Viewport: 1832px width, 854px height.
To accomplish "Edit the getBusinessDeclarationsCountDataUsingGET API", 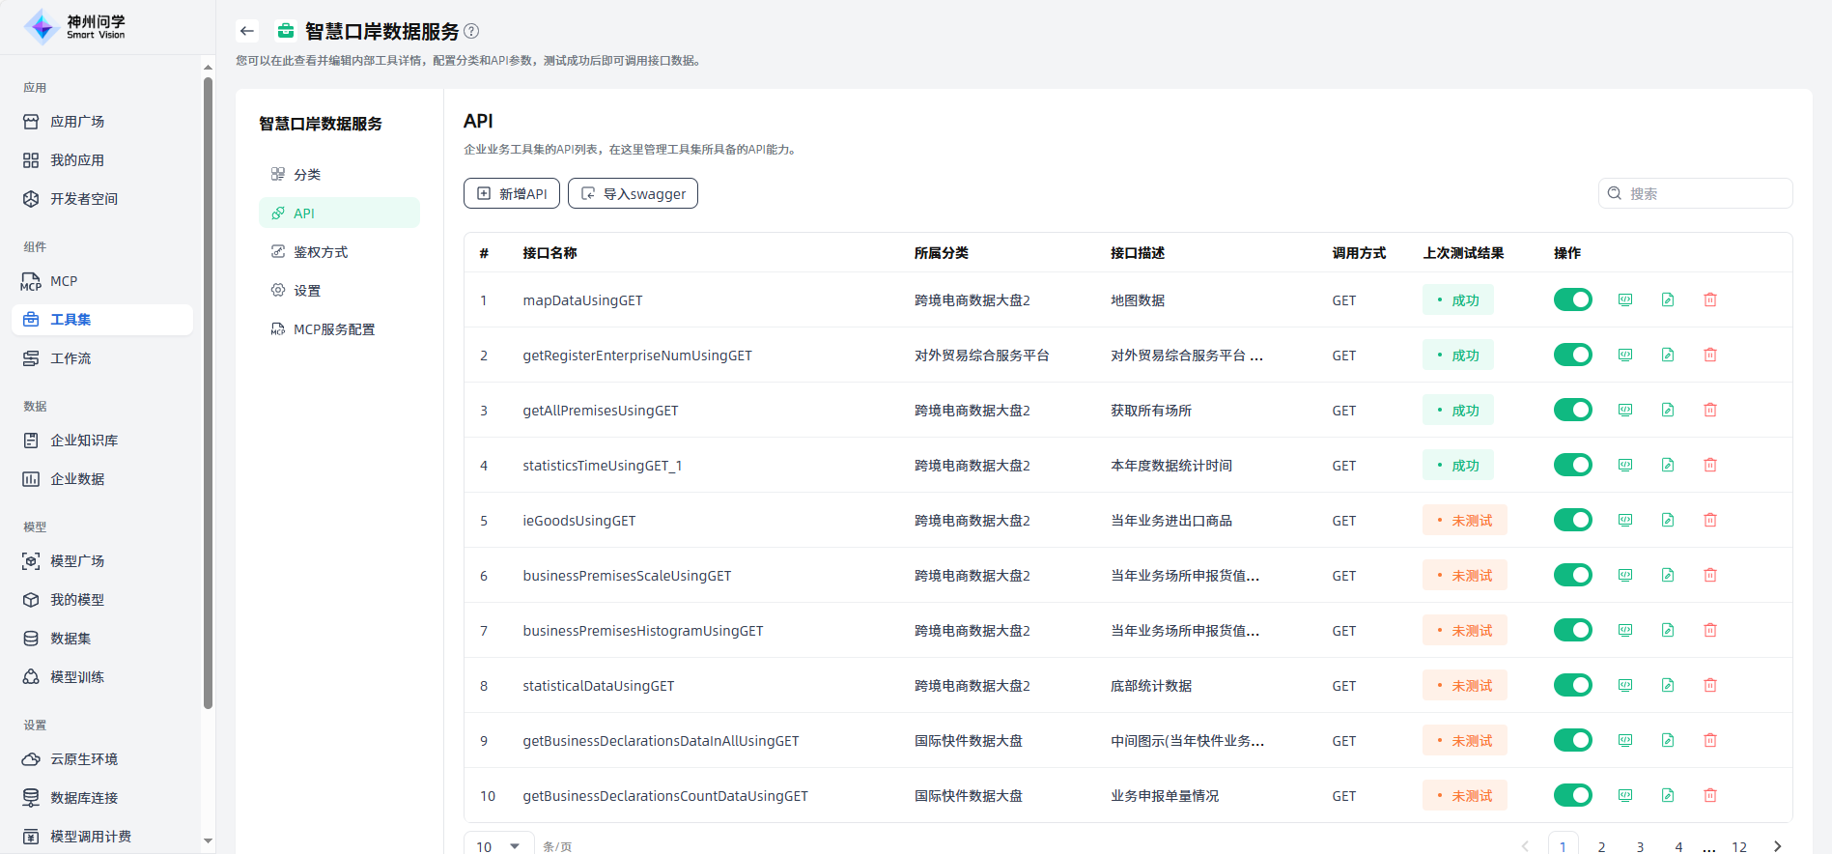I will tap(1668, 795).
